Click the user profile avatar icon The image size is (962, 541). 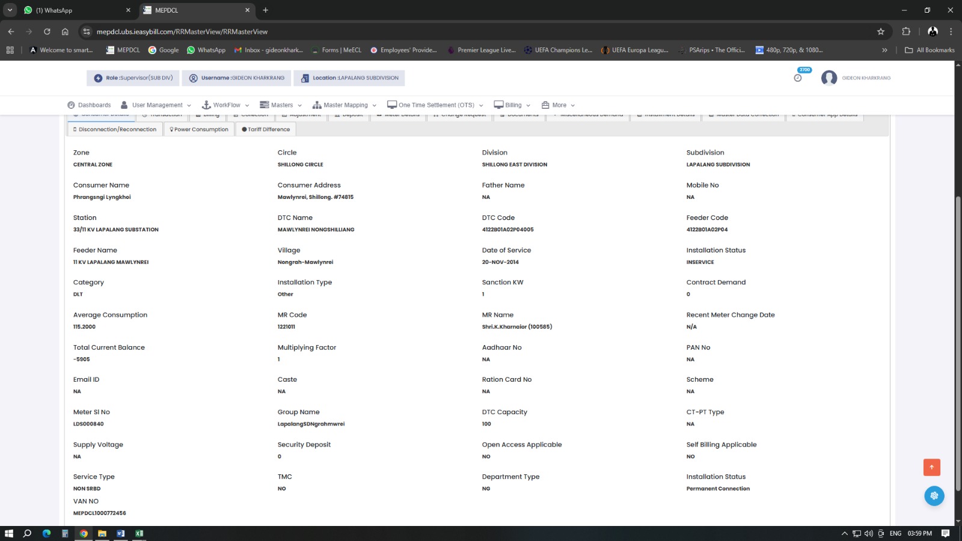829,78
